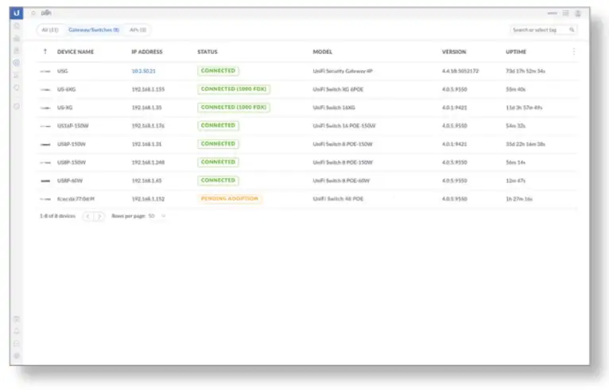Switch to the All devices tab
Viewport: 609px width, 390px height.
[x=50, y=30]
